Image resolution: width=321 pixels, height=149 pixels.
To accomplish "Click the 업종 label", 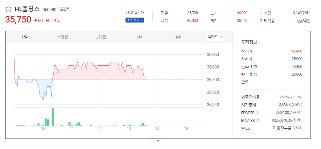I will [245, 82].
